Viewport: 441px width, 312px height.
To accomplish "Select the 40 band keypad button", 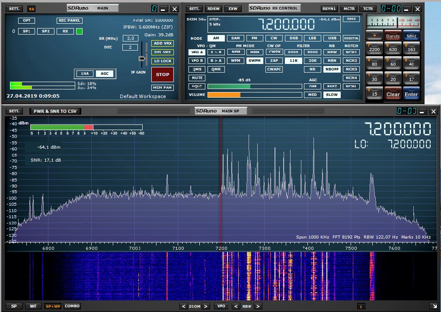I will click(411, 63).
